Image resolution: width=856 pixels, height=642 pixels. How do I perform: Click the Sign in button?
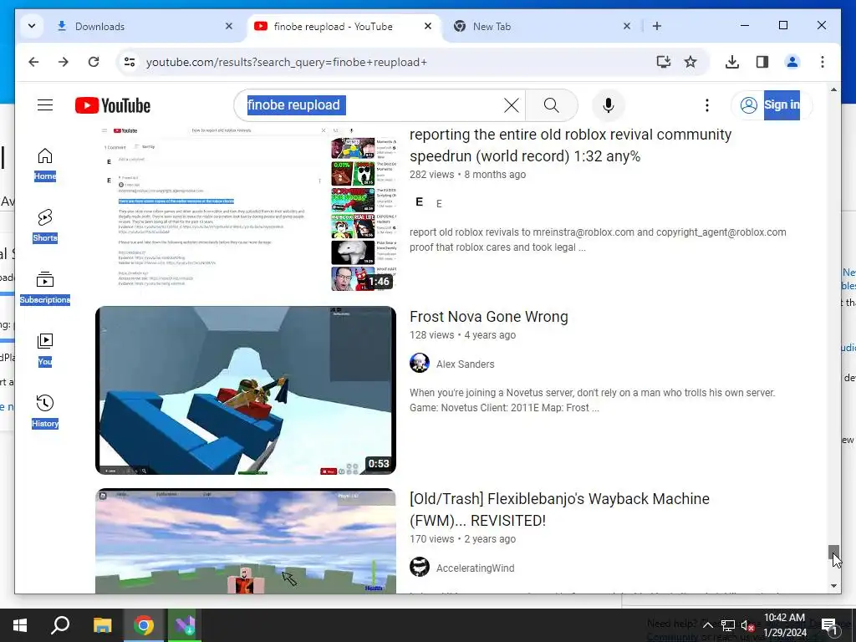click(x=772, y=104)
